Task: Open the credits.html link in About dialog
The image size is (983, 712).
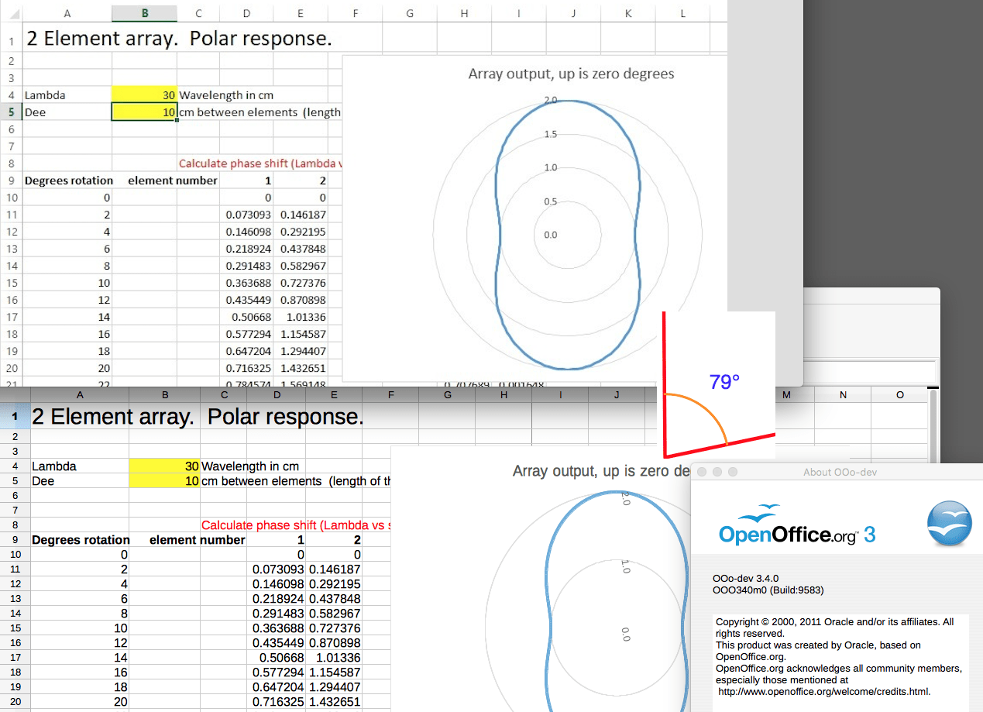Action: (824, 692)
